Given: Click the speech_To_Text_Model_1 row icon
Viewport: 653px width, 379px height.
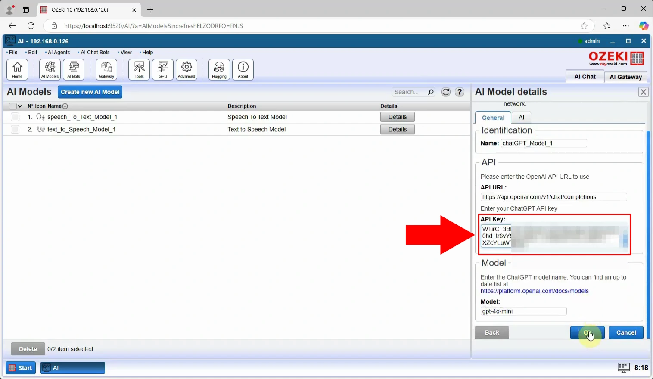Looking at the screenshot, I should (x=40, y=117).
